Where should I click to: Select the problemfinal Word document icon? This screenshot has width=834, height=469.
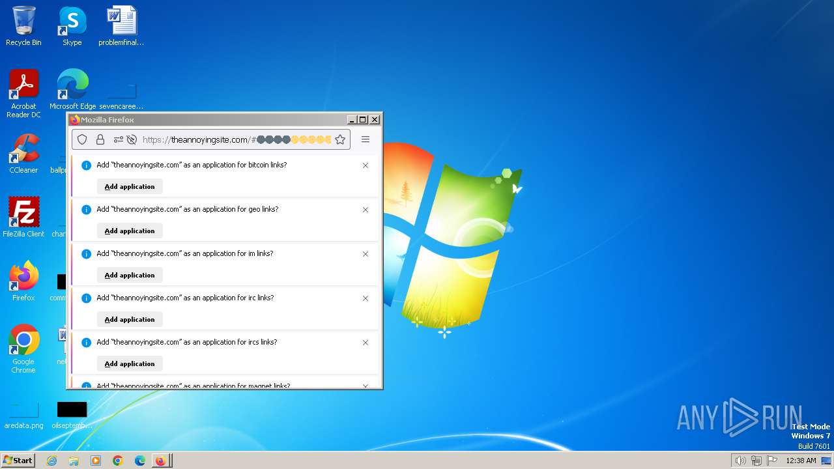121,26
